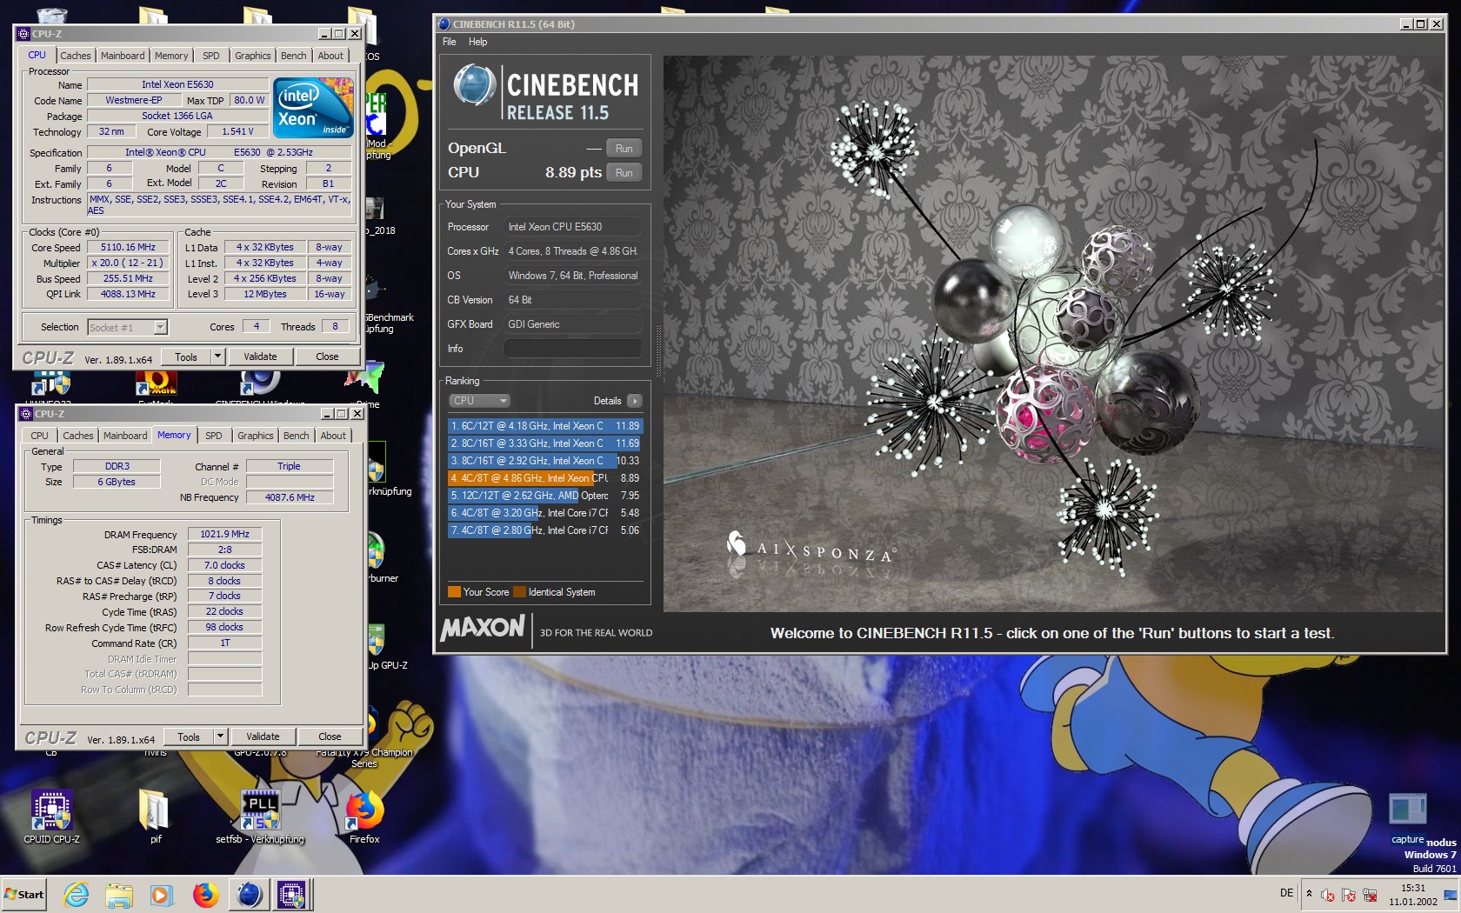Click Close button in top CPU-Z window

[327, 357]
